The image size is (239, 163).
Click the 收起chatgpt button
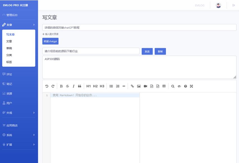pos(50,41)
